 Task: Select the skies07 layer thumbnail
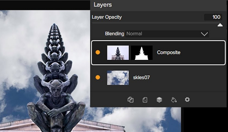tap(118, 78)
